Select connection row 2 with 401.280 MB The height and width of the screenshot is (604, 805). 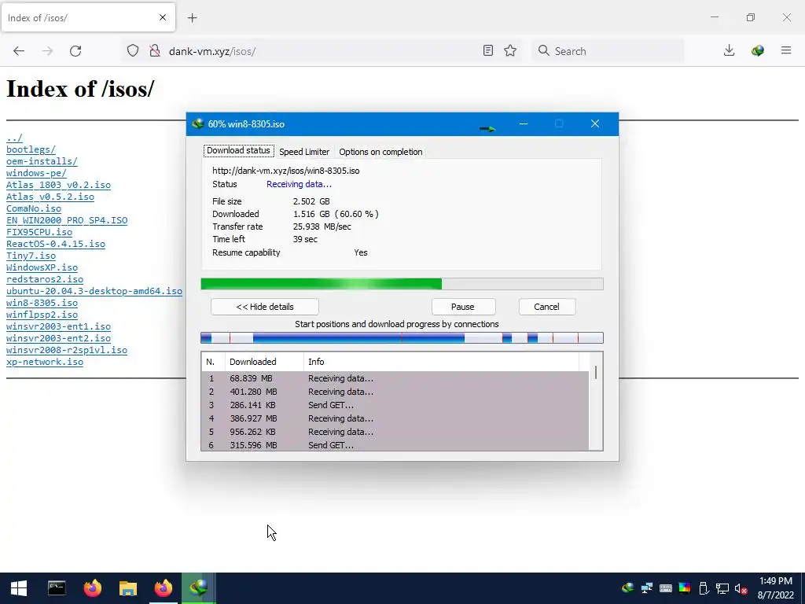pos(395,392)
